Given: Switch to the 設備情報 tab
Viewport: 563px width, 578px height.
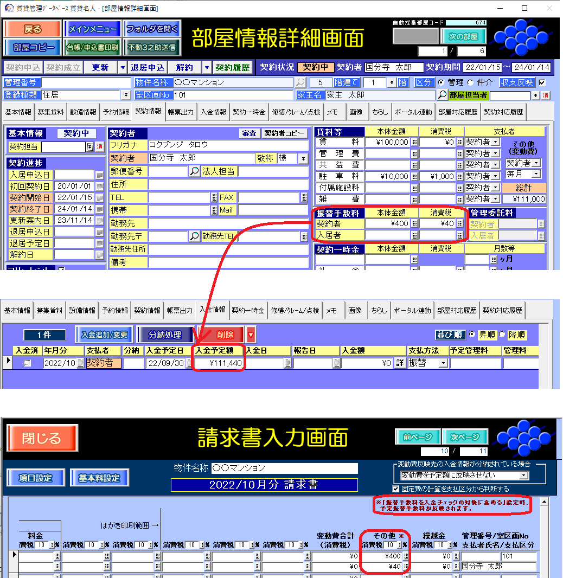Looking at the screenshot, I should (84, 112).
